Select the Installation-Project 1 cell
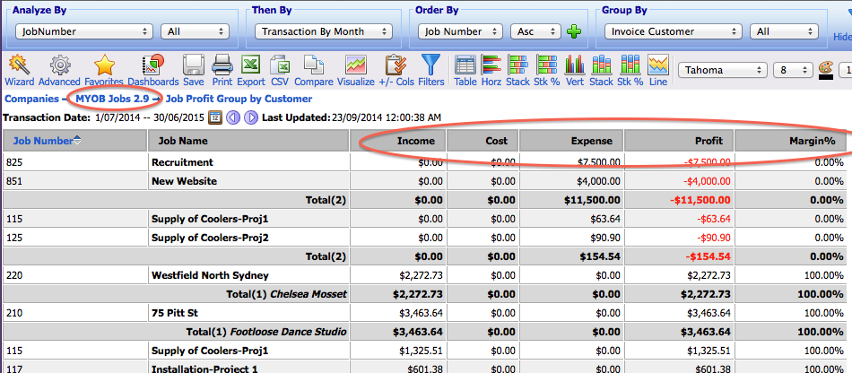 pos(248,368)
